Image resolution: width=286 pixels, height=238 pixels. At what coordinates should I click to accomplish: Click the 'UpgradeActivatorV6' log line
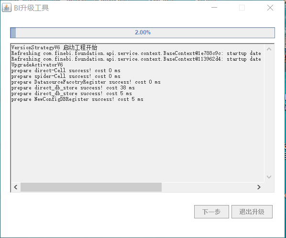[37, 65]
